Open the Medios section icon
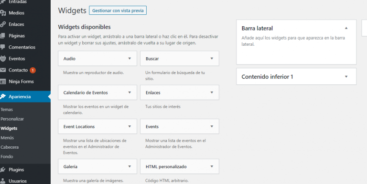 [x=2, y=13]
